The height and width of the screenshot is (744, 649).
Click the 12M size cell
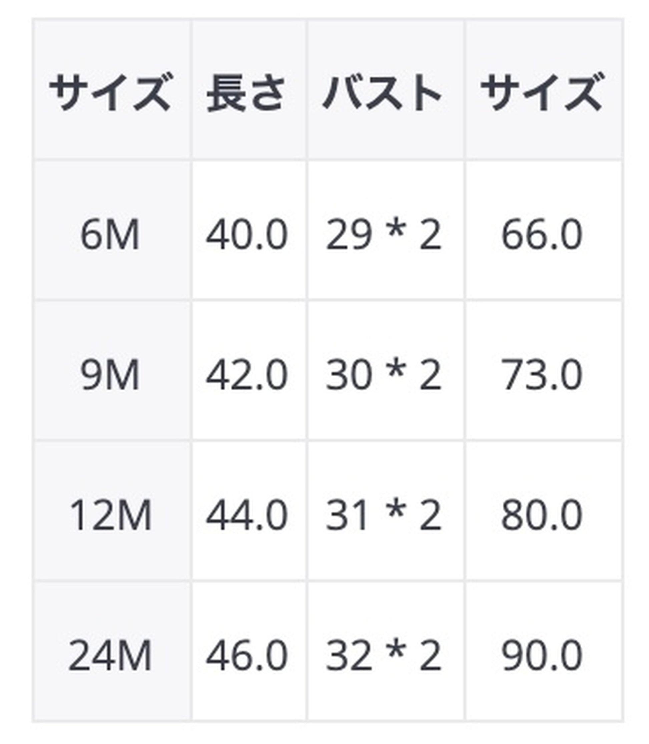(110, 516)
